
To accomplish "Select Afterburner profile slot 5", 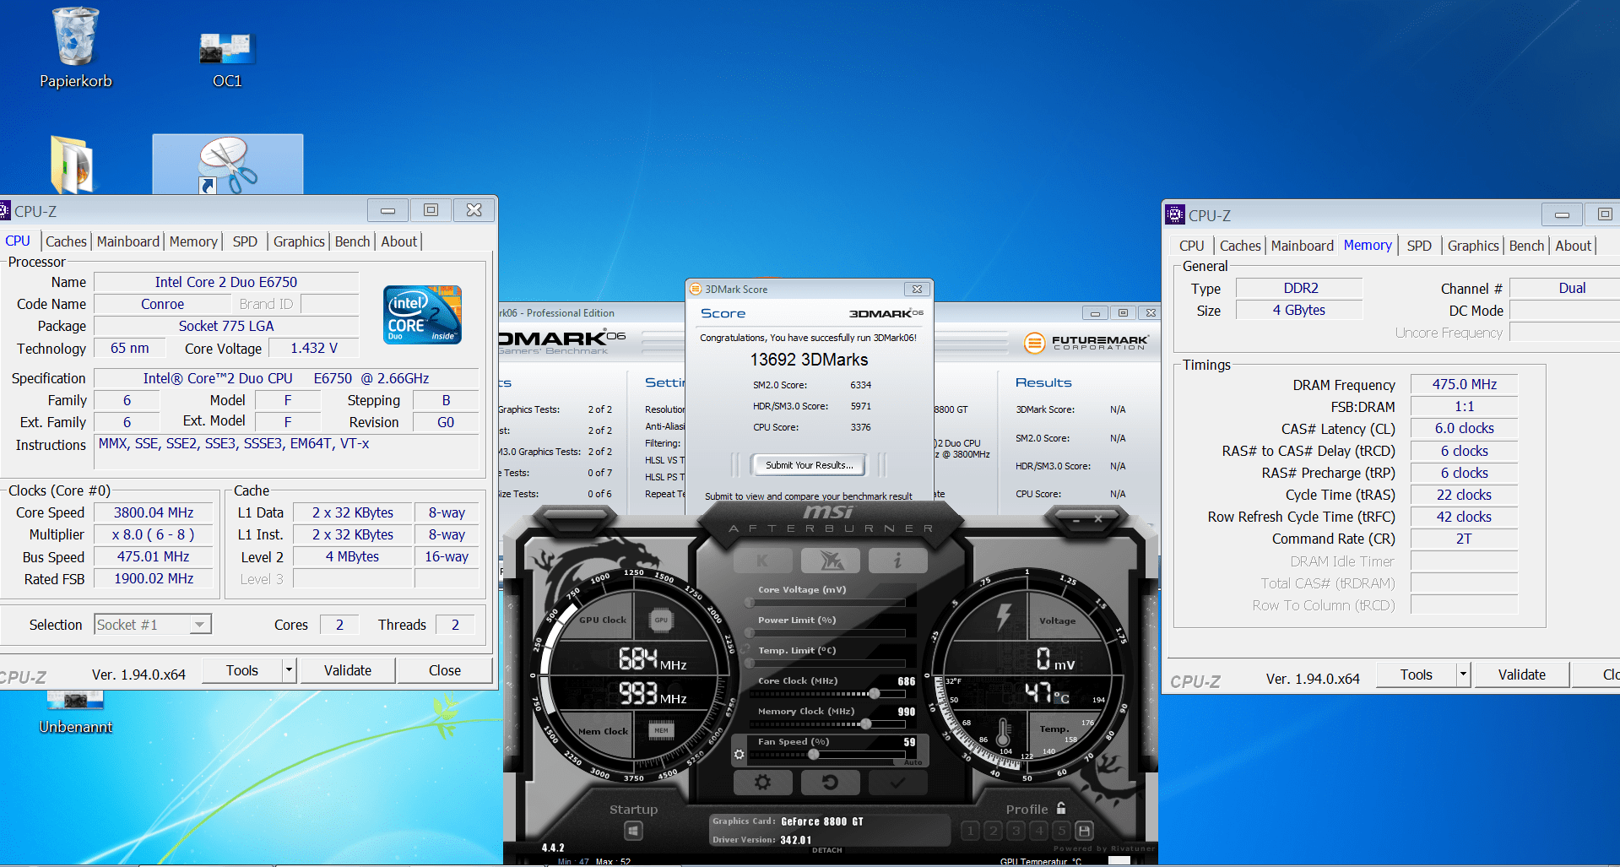I will 1062,831.
